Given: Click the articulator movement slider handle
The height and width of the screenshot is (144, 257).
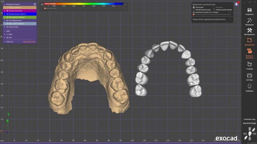Looking at the screenshot, I should pos(194,14).
